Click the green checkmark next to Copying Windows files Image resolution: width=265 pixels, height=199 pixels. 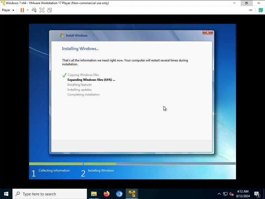click(64, 75)
